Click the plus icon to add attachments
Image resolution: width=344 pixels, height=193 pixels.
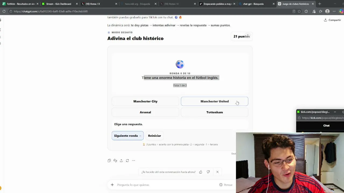[112, 185]
